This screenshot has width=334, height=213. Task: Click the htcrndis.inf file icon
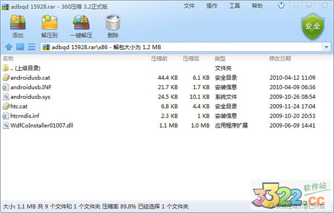[6, 115]
